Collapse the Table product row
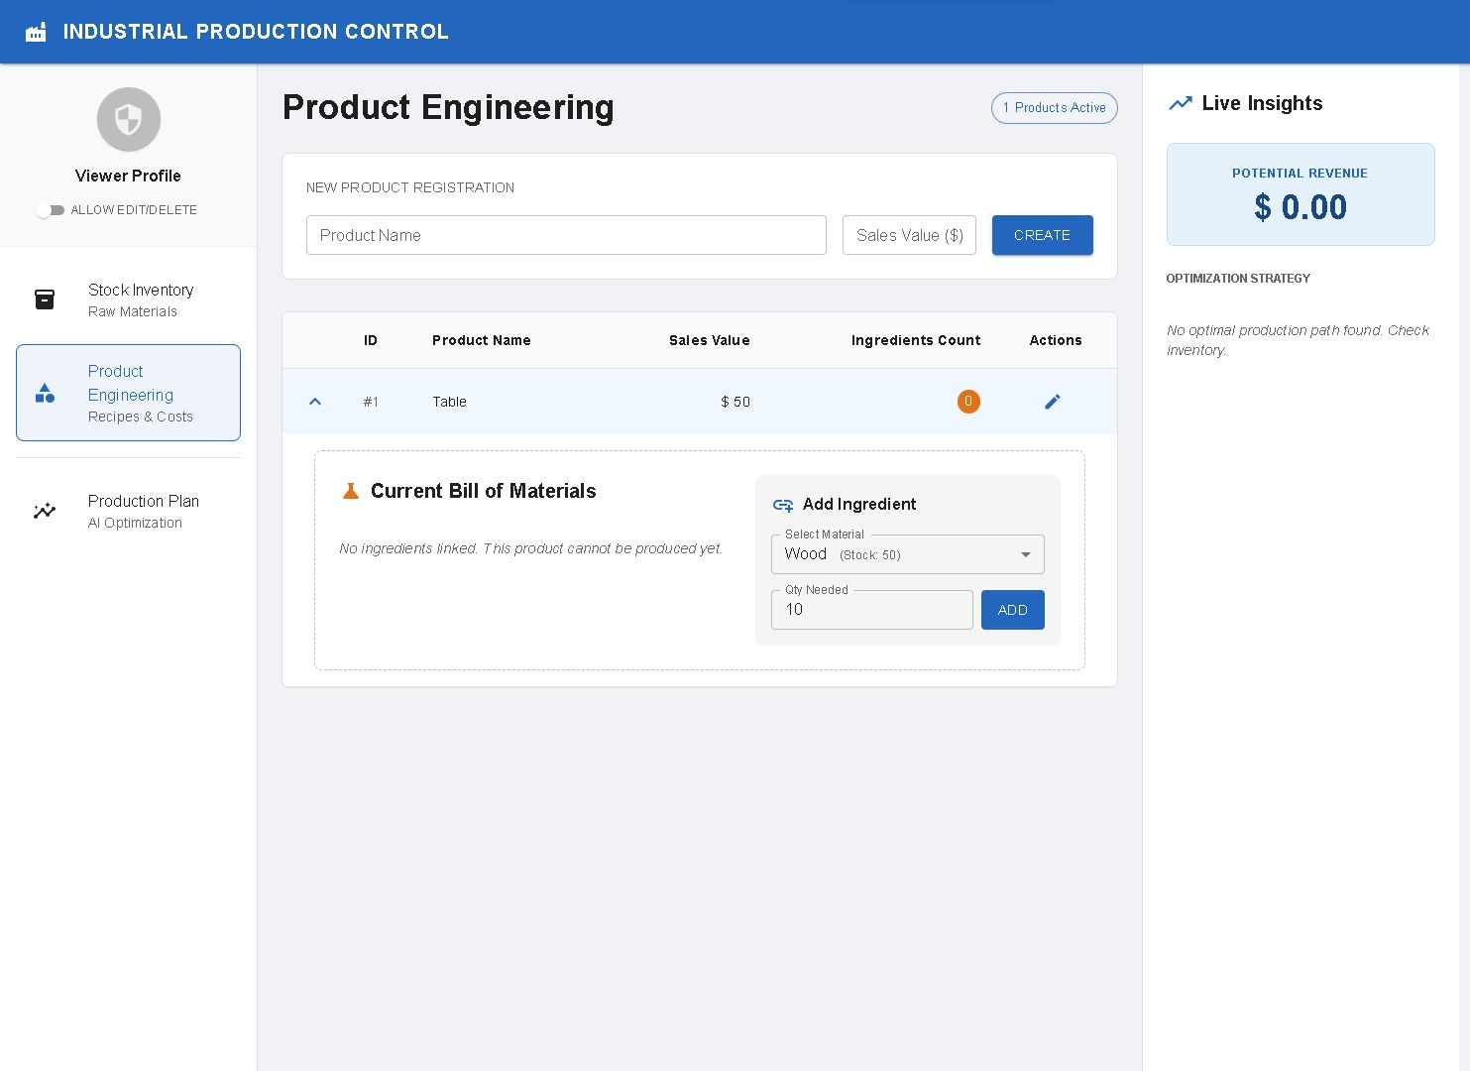1470x1071 pixels. click(315, 402)
